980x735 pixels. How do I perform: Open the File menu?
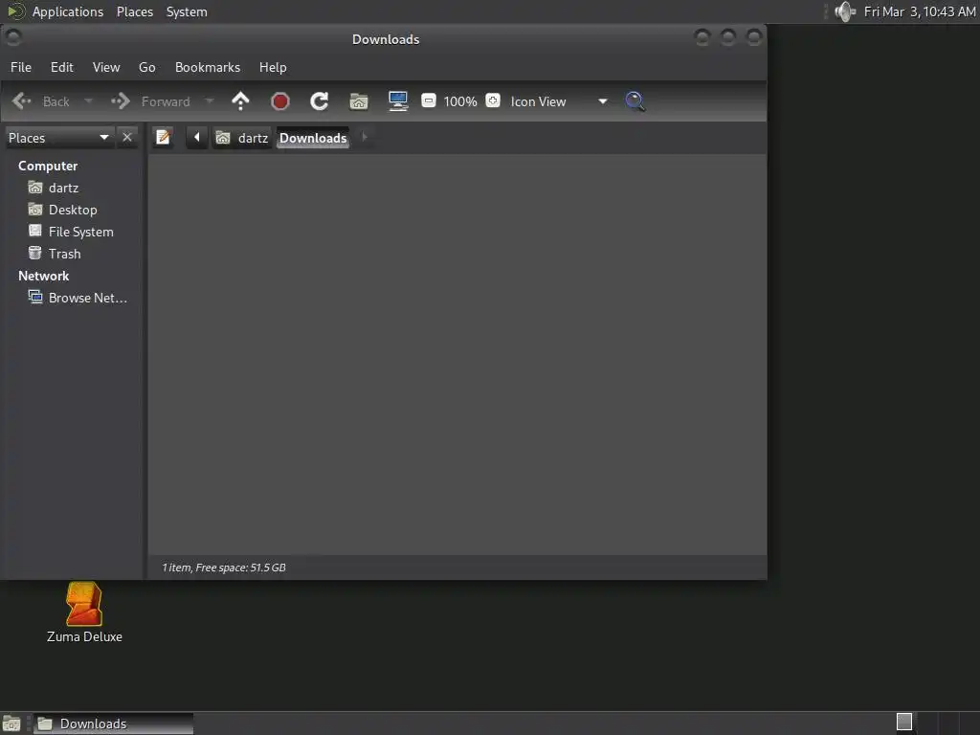click(x=21, y=67)
